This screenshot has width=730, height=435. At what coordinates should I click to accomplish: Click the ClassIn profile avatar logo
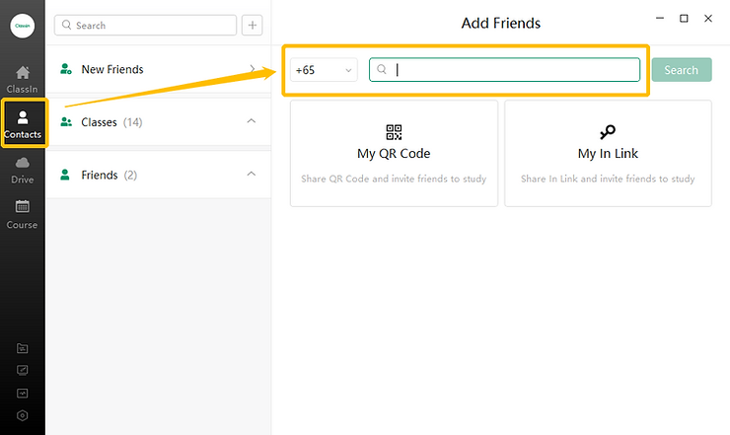(22, 27)
